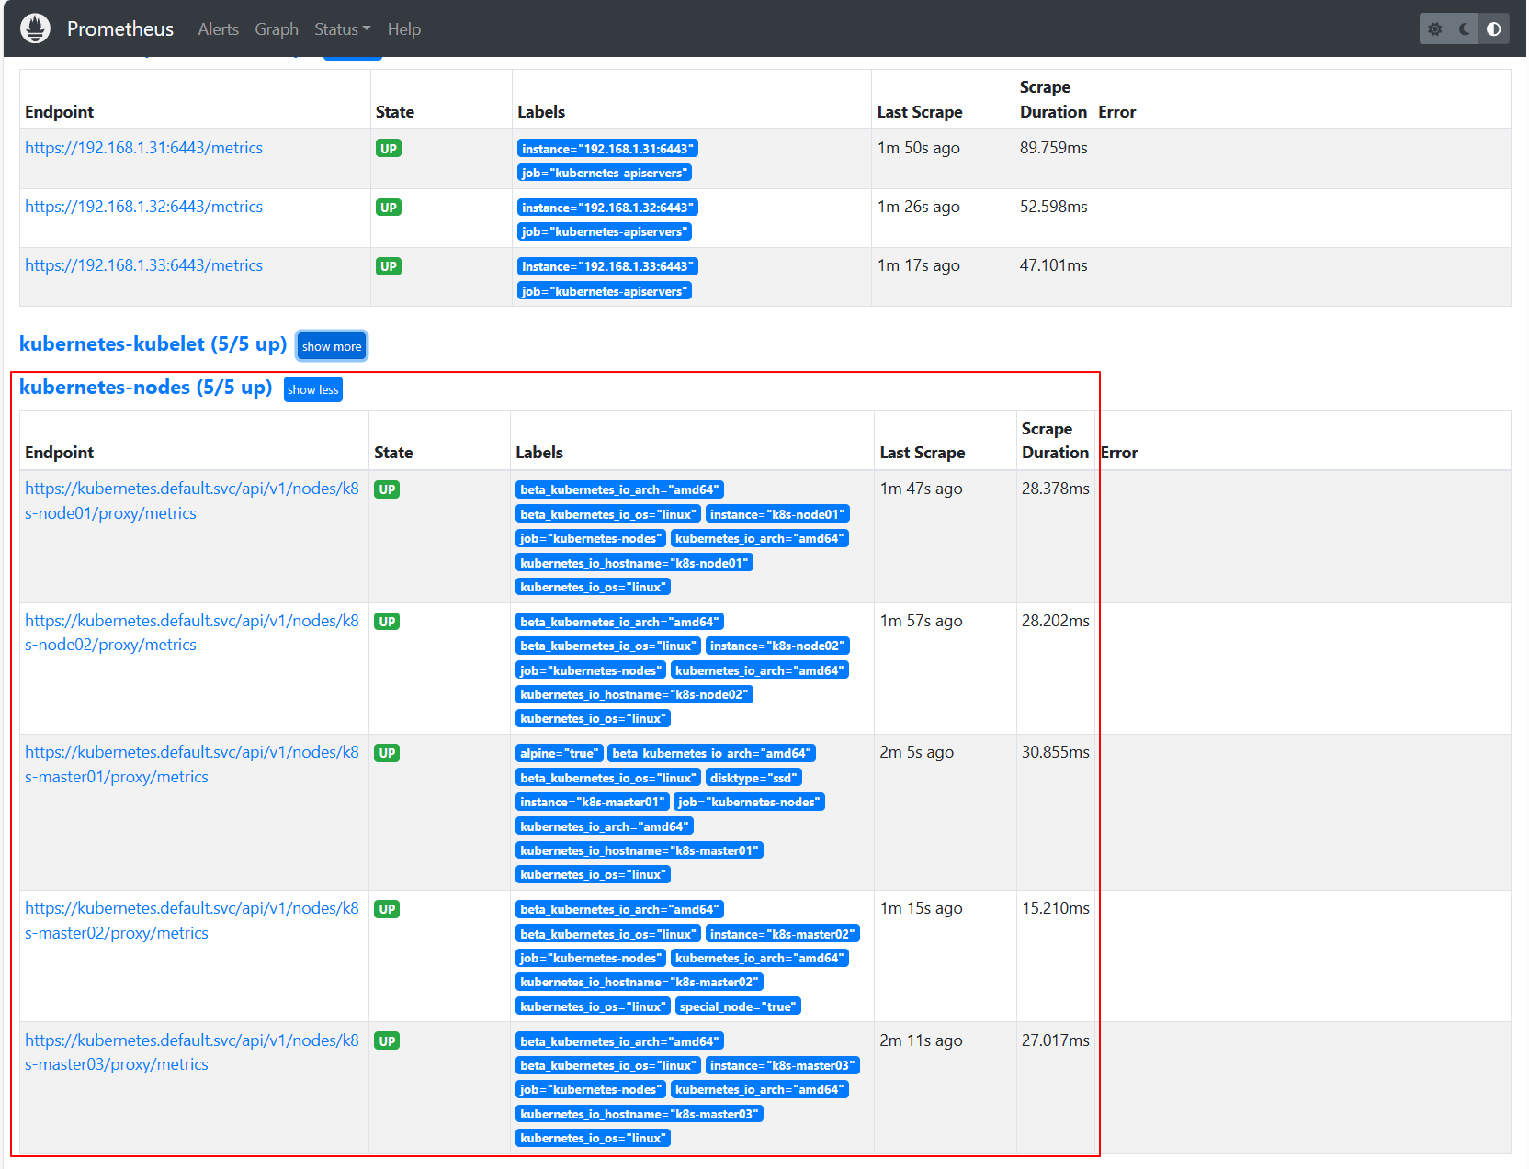Open the 192.168.1.33:6443 metrics endpoint
This screenshot has width=1529, height=1169.
tap(144, 265)
